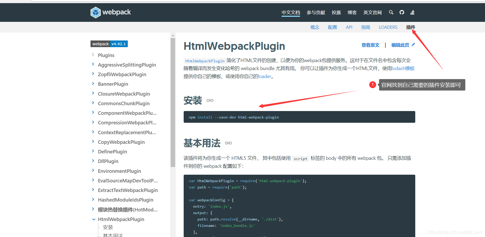Click the HtmlWebpackPlugin page heading
Image resolution: width=485 pixels, height=237 pixels.
[x=234, y=46]
